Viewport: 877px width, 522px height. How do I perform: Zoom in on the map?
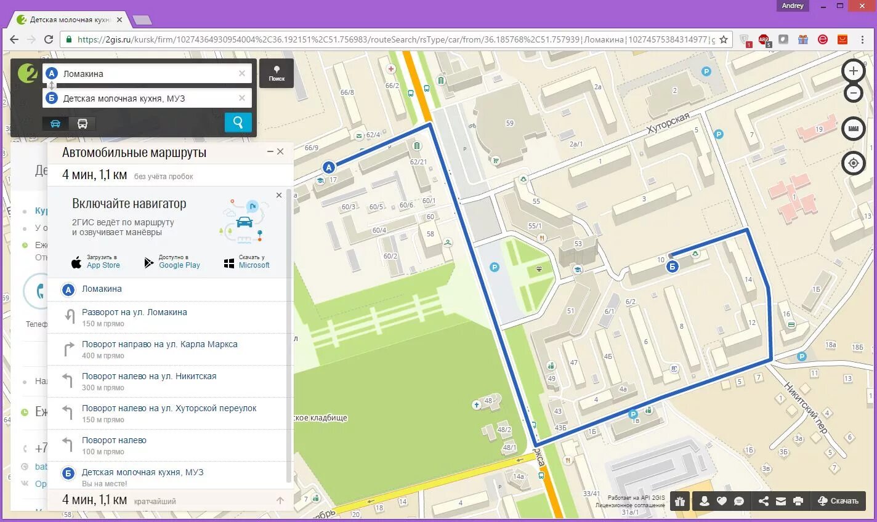[853, 71]
